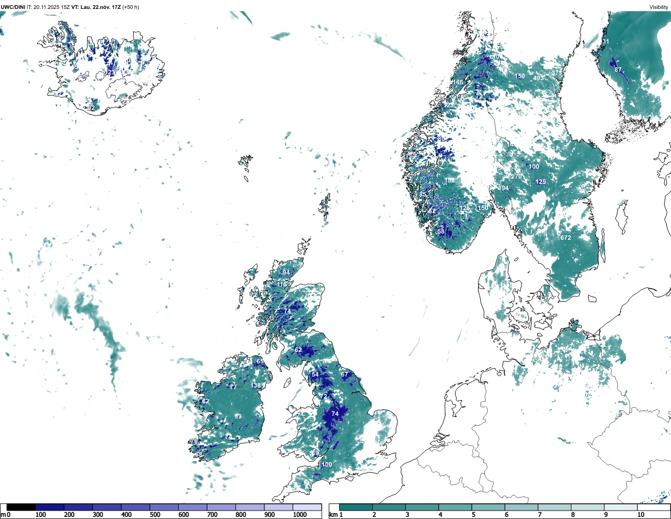This screenshot has height=519, width=671.
Task: Click the swatch between 500 and 600 metres
Action: coord(164,507)
